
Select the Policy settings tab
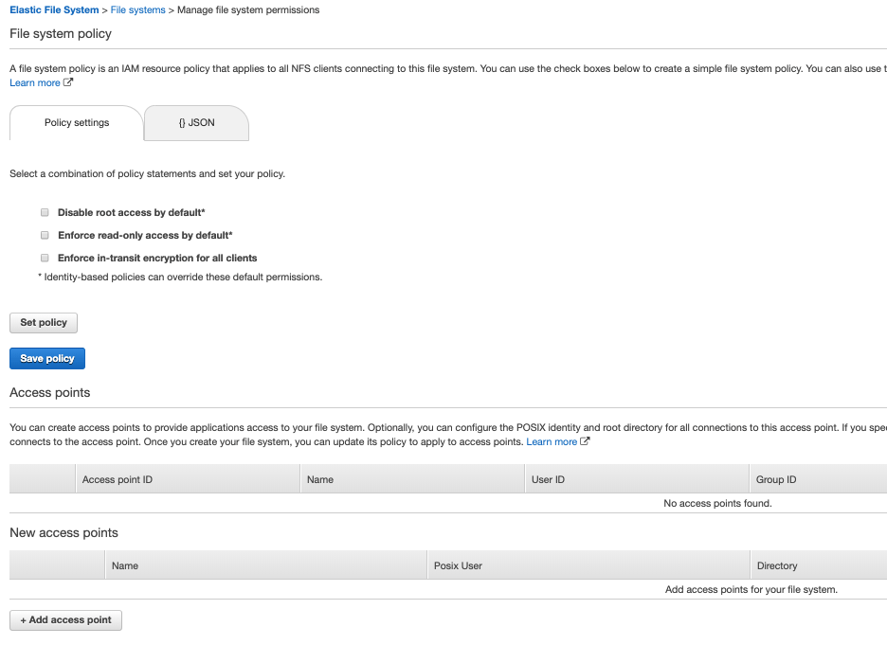[x=77, y=123]
